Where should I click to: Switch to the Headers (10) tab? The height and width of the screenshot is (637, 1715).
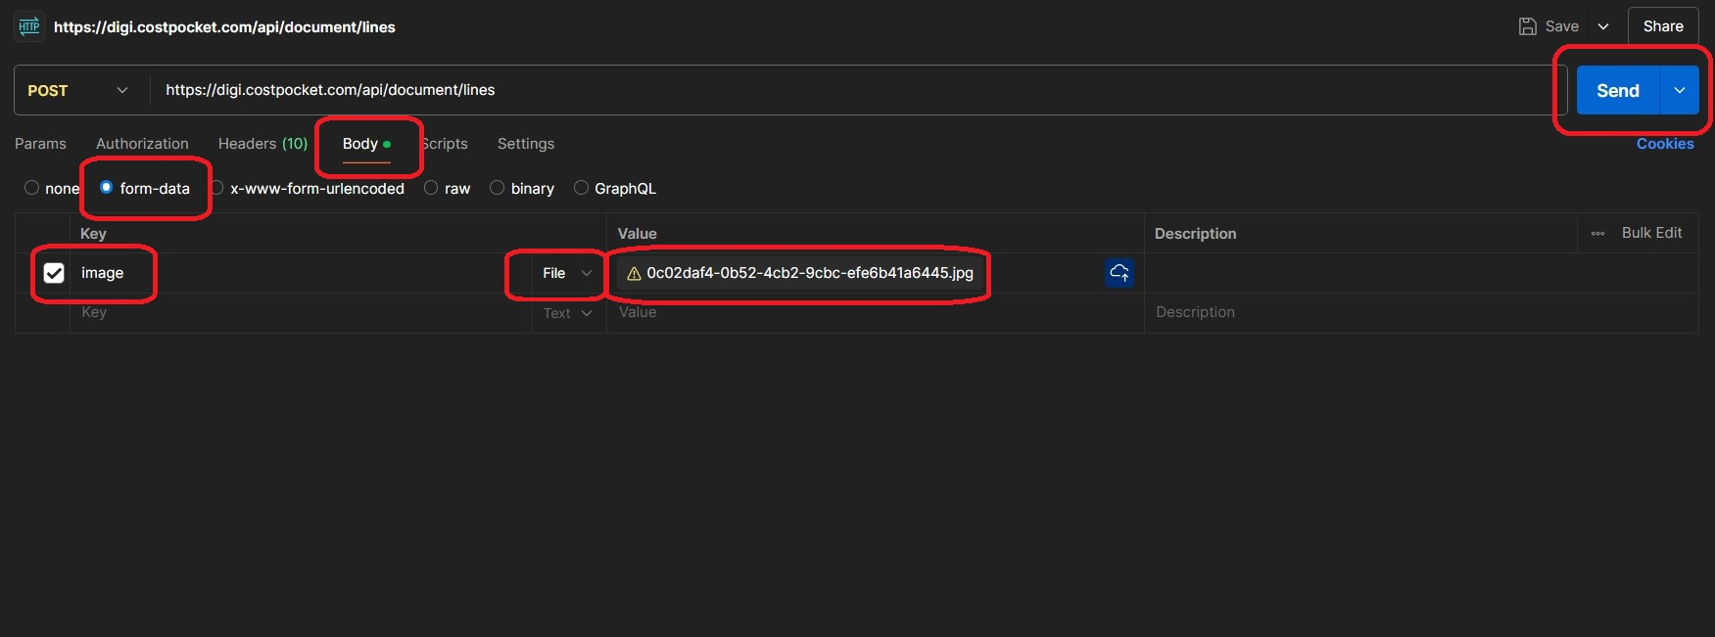click(262, 144)
